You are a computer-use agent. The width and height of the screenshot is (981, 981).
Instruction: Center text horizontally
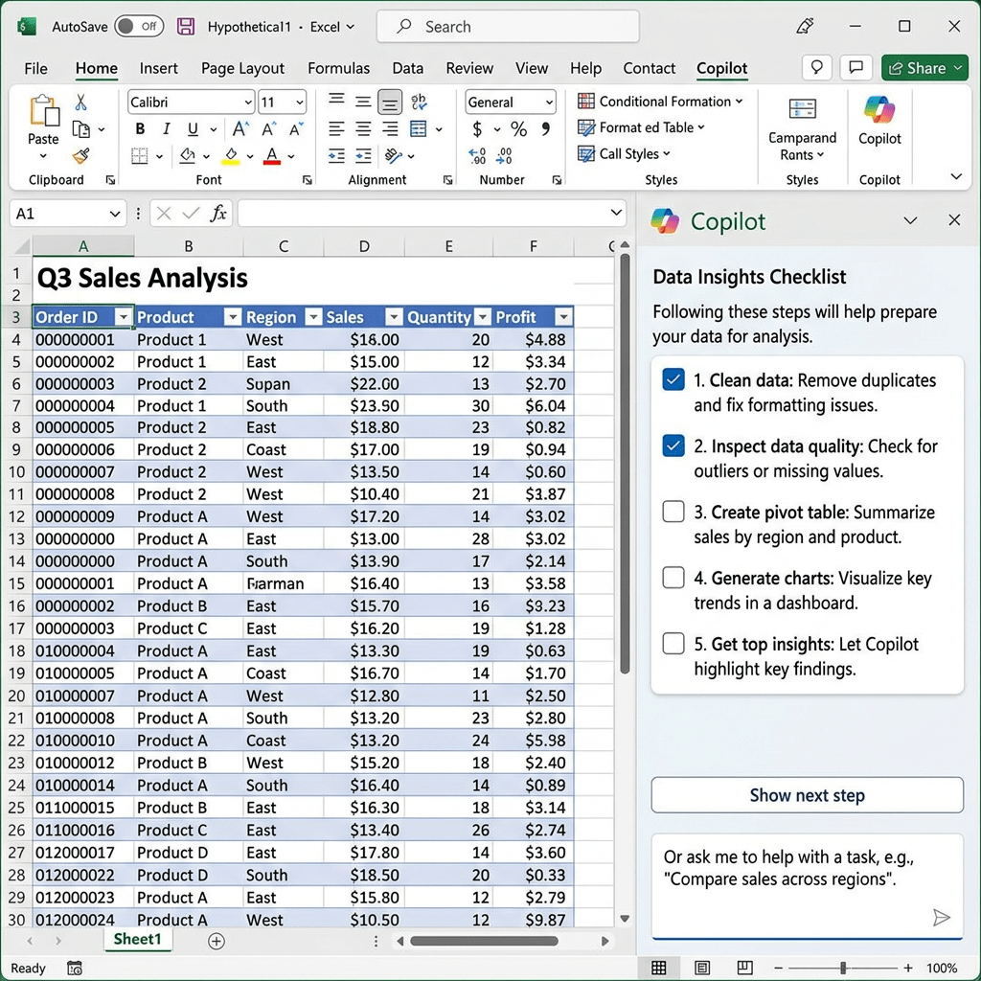pyautogui.click(x=363, y=129)
